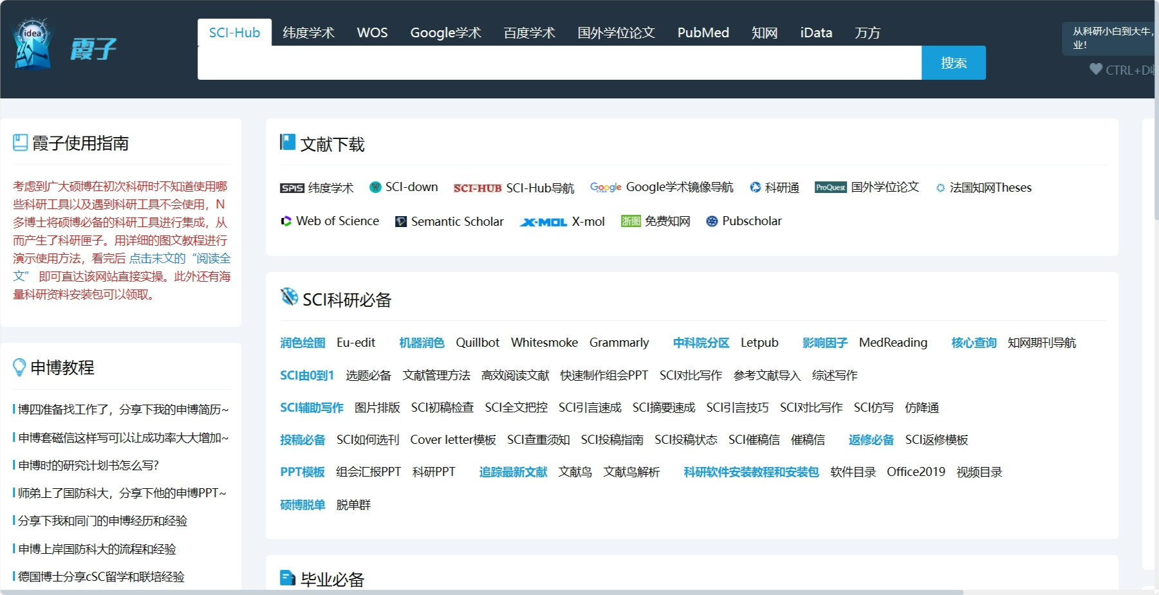Viewport: 1159px width, 595px height.
Task: Click the 文献下载 section book icon
Action: 287,142
